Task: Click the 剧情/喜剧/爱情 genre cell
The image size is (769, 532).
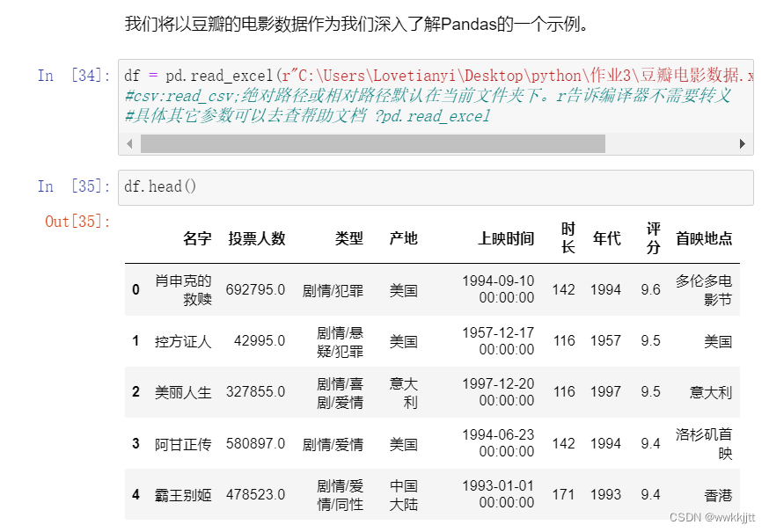Action: (x=340, y=393)
